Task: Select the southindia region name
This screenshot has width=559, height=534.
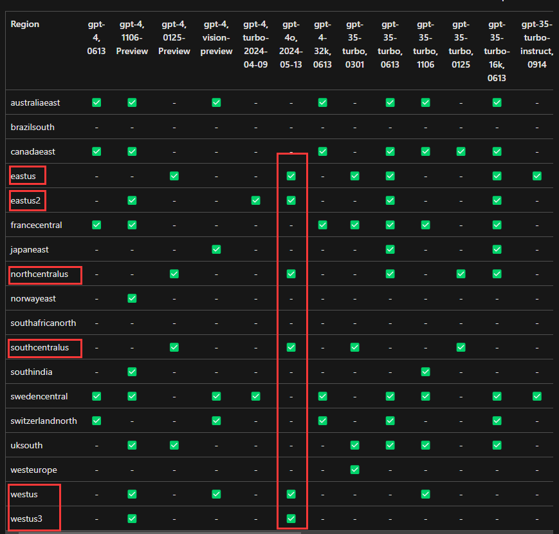Action: [x=32, y=372]
